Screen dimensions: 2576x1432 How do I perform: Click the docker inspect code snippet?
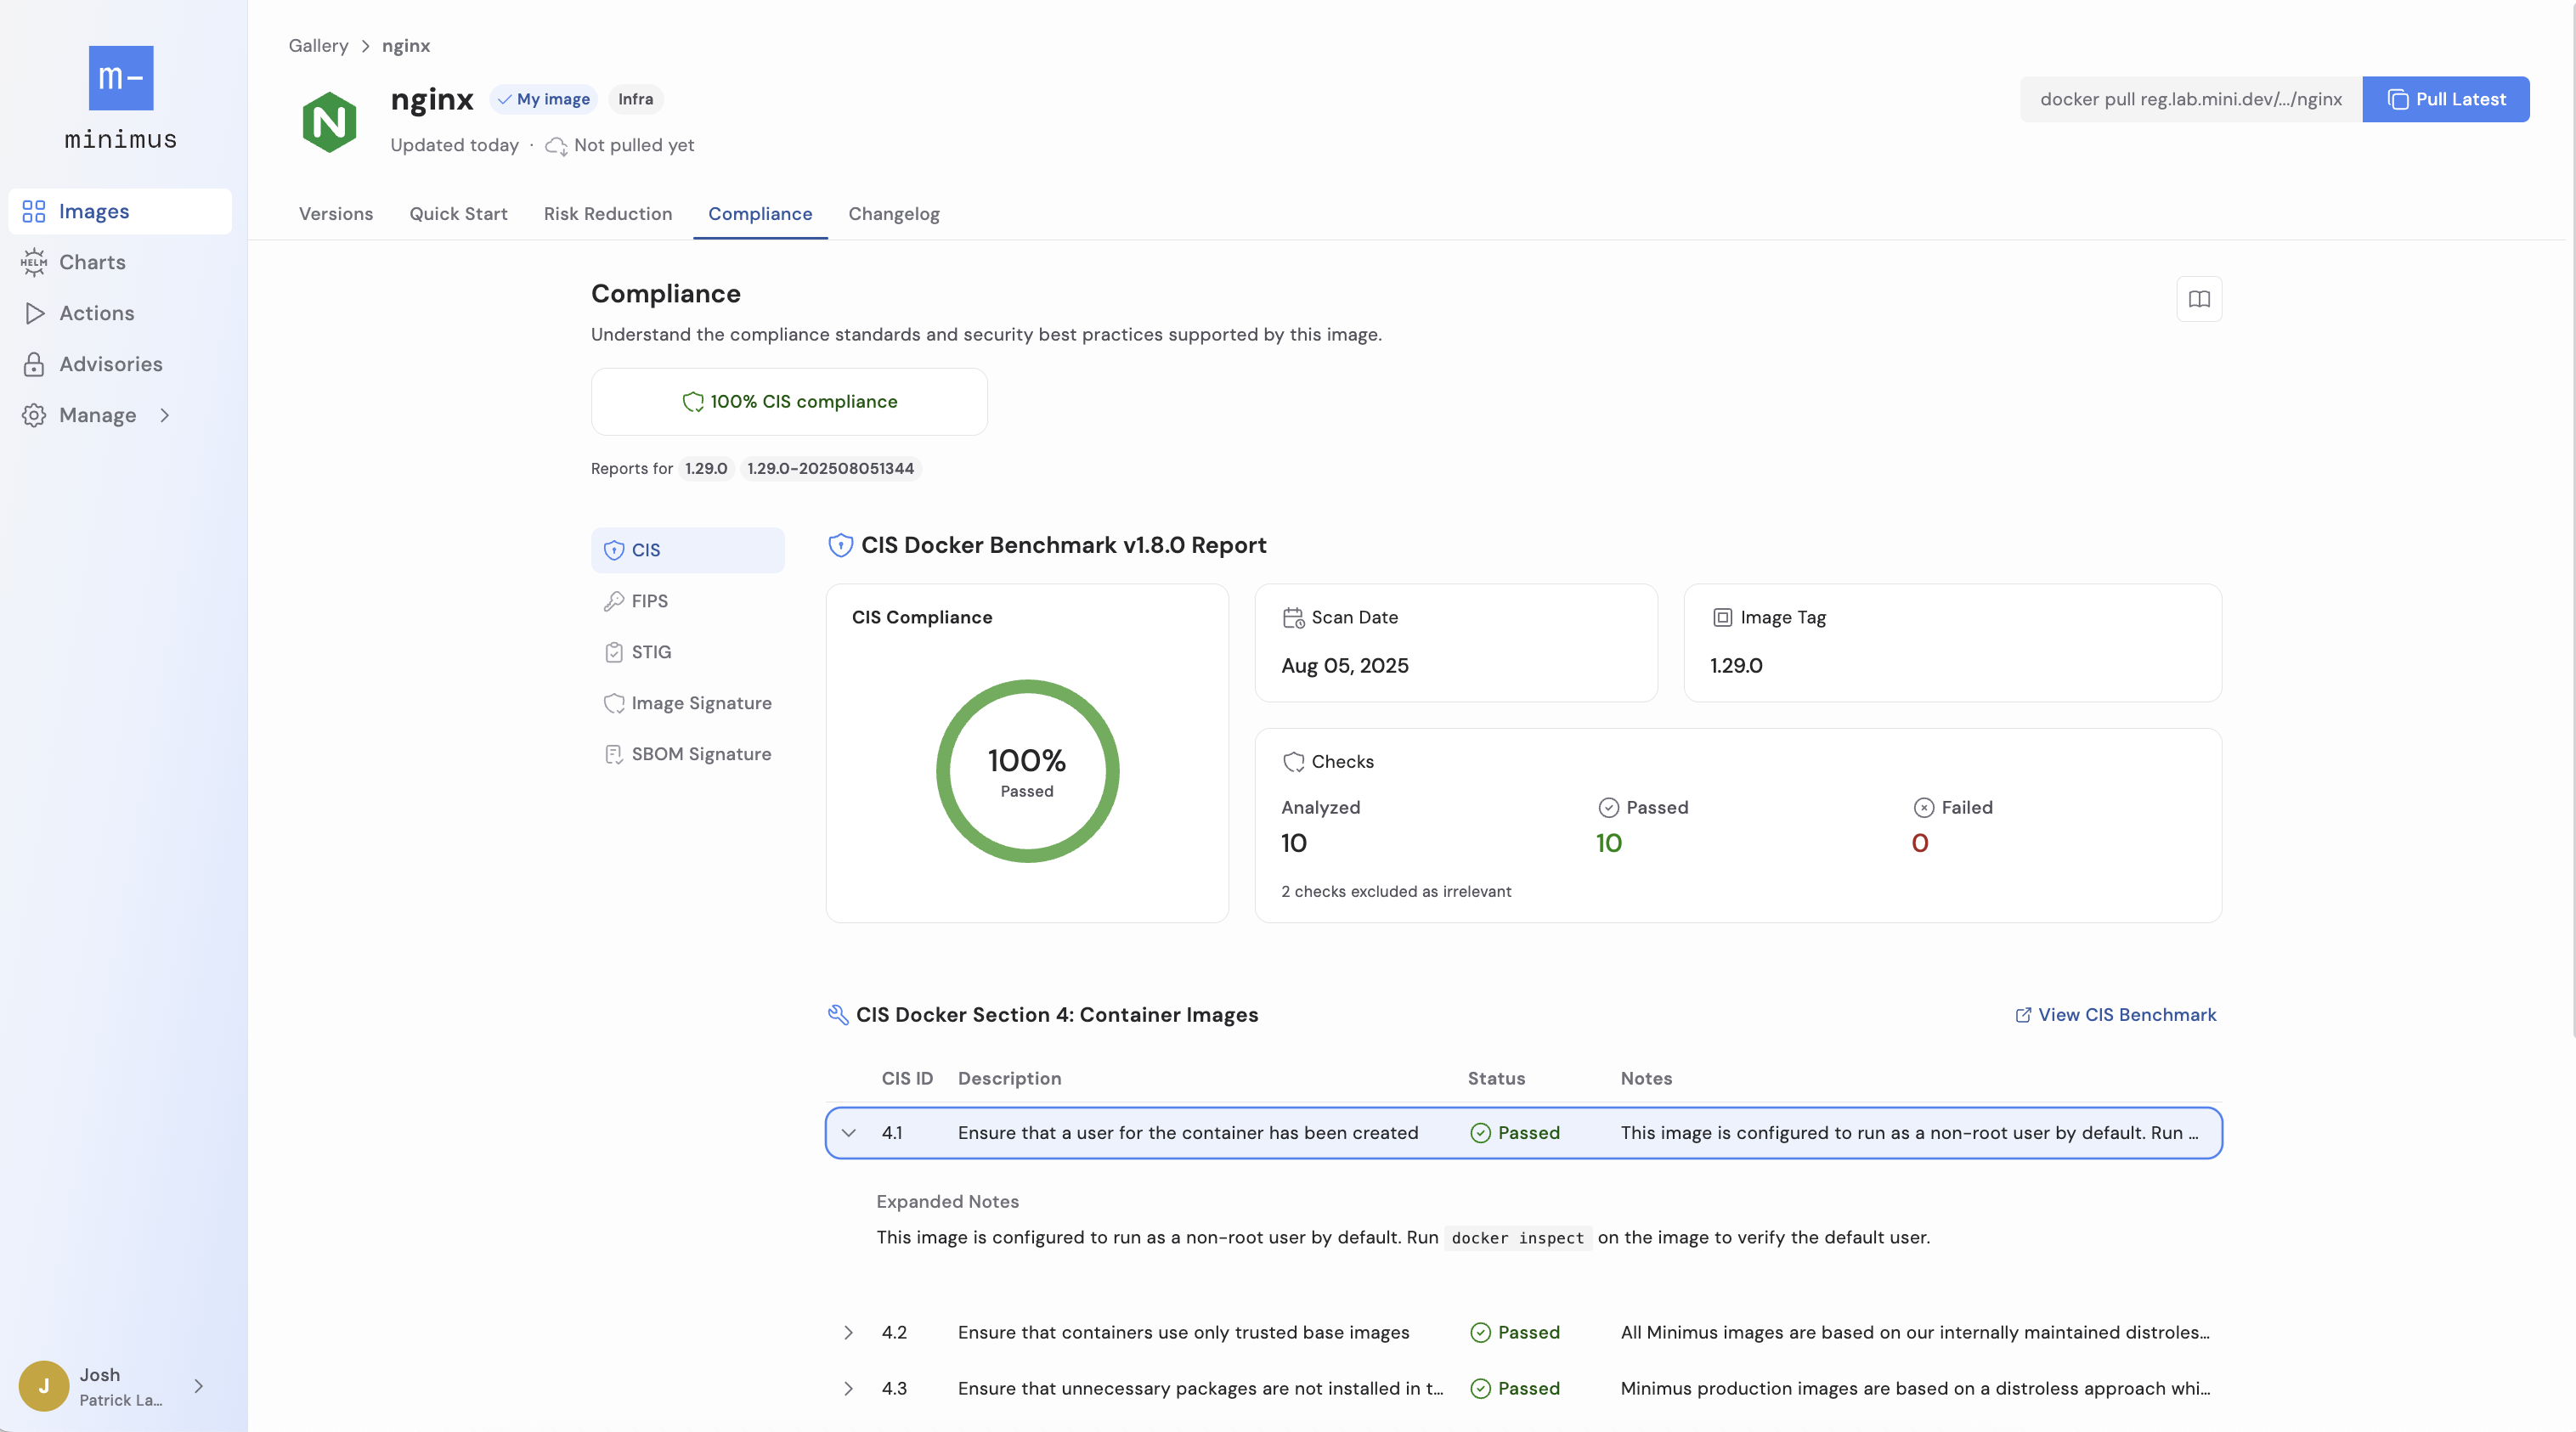(x=1517, y=1238)
